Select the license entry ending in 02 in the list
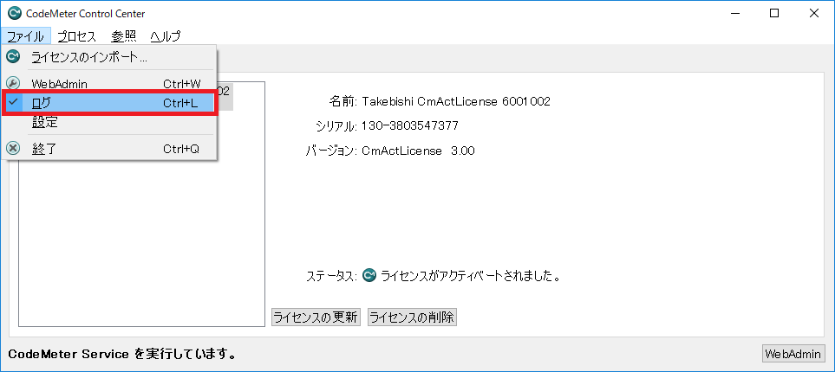835x372 pixels. (224, 91)
